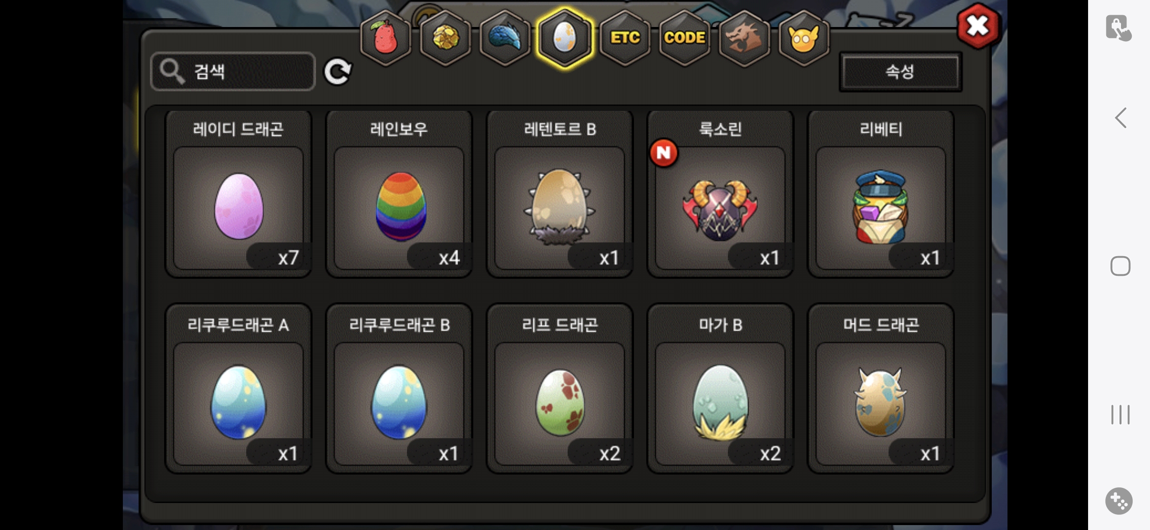Open the gold nugget category tab
Screen dimensions: 1150x530
(445, 38)
